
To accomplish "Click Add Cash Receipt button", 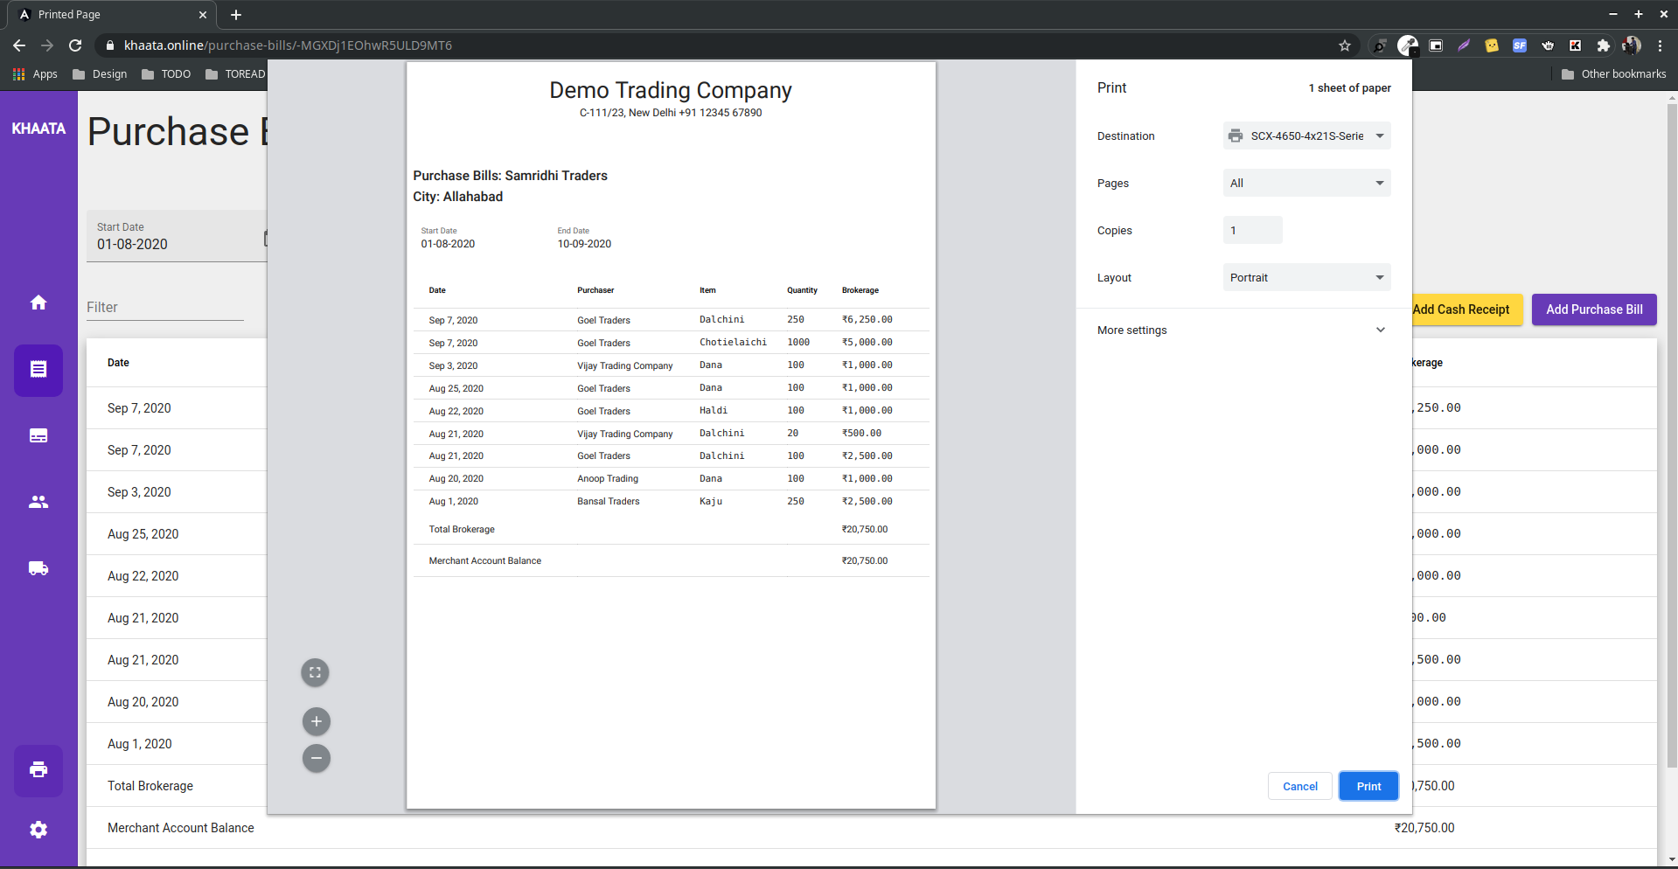I will coord(1466,309).
